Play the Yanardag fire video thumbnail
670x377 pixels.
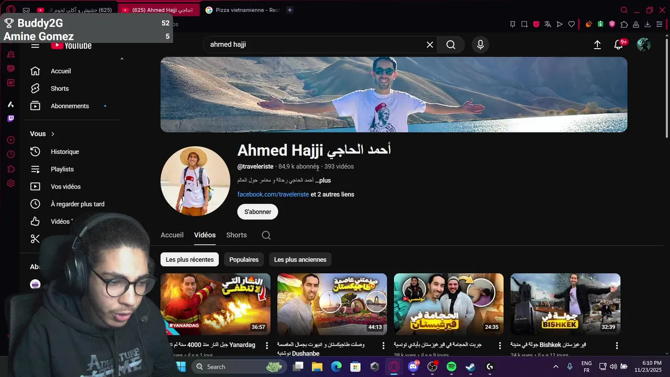click(x=216, y=304)
